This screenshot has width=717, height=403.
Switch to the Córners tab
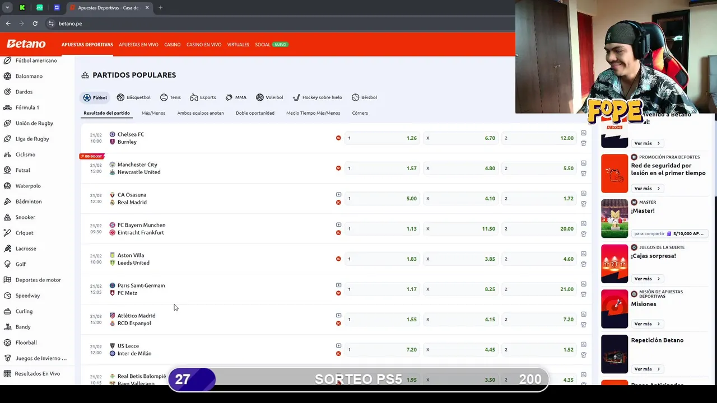360,113
